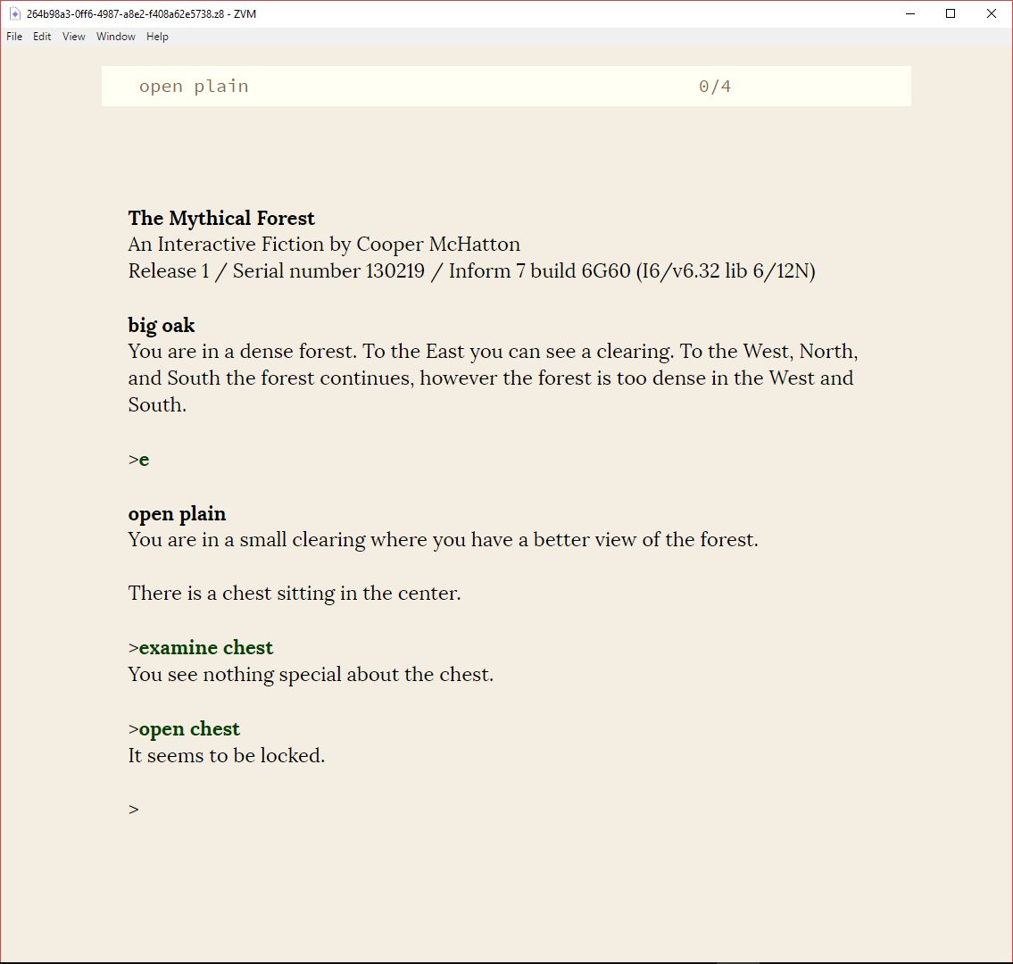Minimize the ZVM window
Viewport: 1013px width, 964px height.
tap(911, 14)
